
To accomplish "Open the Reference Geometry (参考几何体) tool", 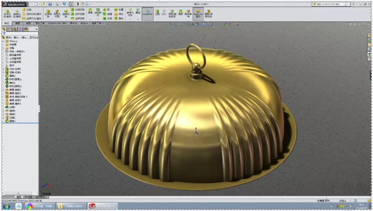I will point(130,12).
